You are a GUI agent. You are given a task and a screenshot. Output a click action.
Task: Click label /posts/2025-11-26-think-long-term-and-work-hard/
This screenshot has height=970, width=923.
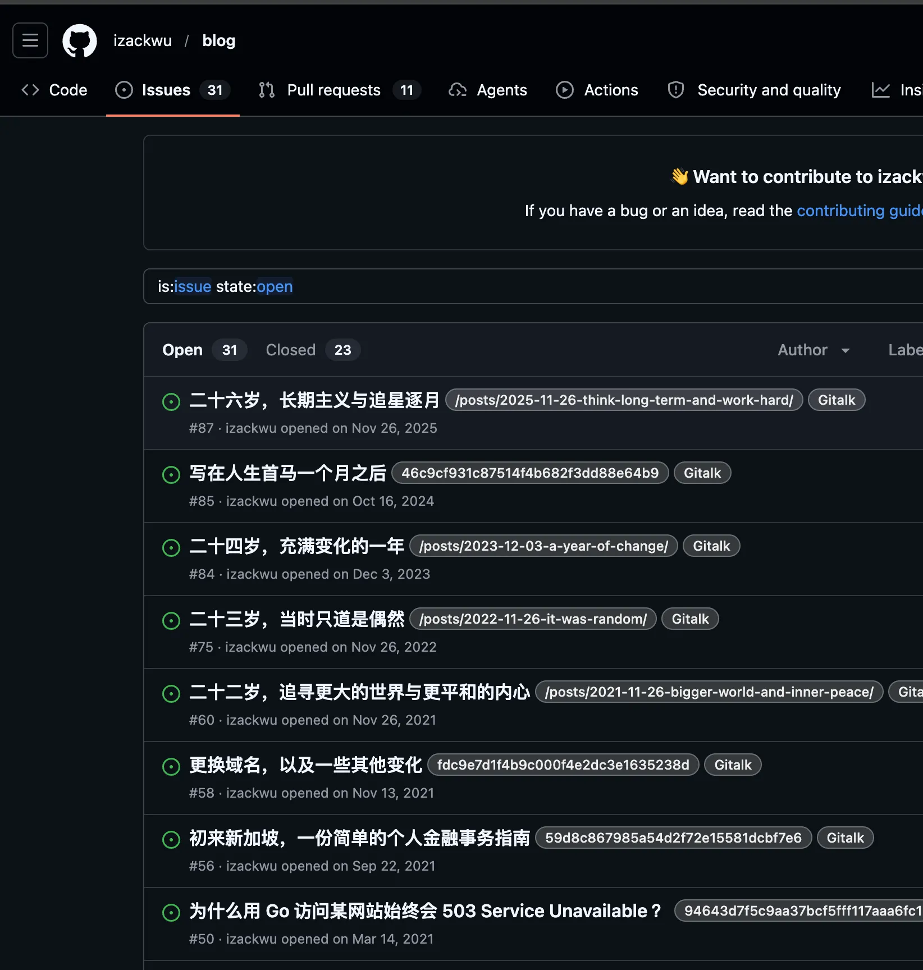624,400
